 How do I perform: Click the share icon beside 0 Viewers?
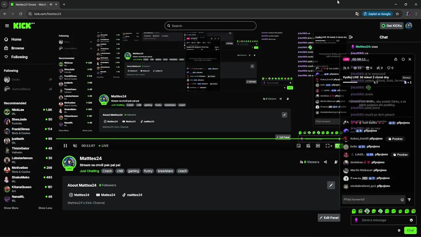[x=325, y=162]
